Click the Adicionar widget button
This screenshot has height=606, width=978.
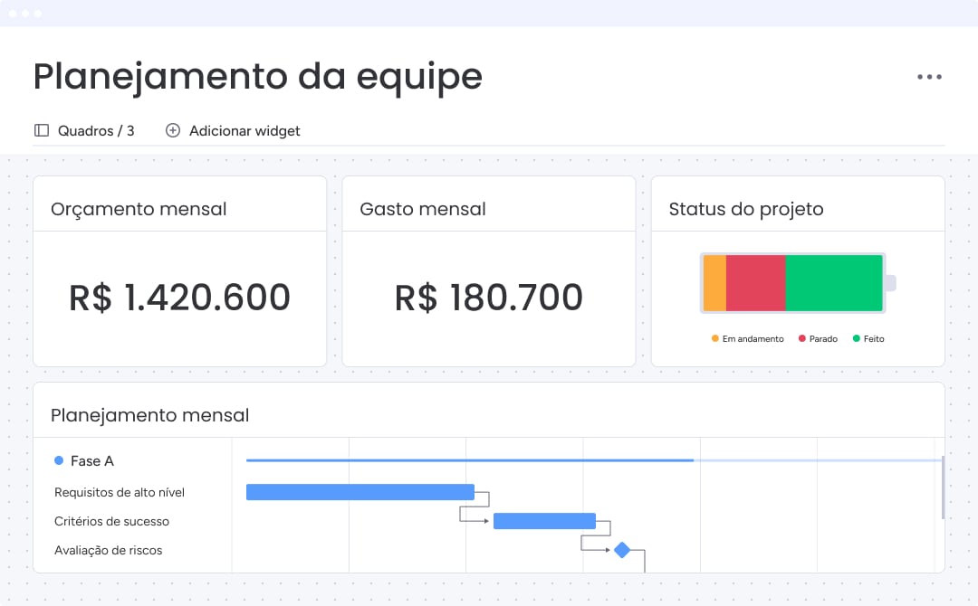click(x=233, y=130)
